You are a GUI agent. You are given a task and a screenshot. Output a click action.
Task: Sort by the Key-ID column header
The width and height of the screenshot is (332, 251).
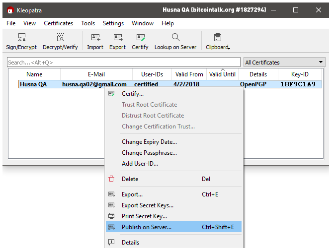pos(300,74)
